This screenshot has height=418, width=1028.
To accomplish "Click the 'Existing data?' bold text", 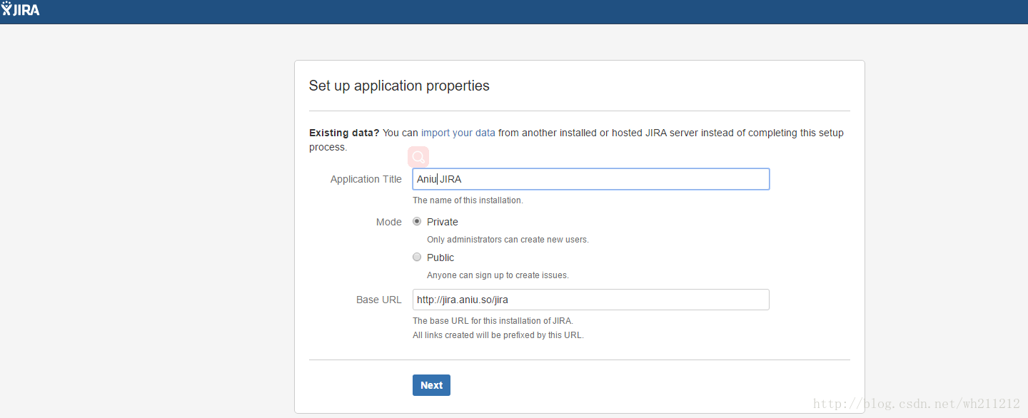I will [344, 133].
